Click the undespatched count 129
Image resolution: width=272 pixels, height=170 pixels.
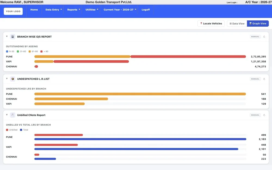tap(264, 104)
